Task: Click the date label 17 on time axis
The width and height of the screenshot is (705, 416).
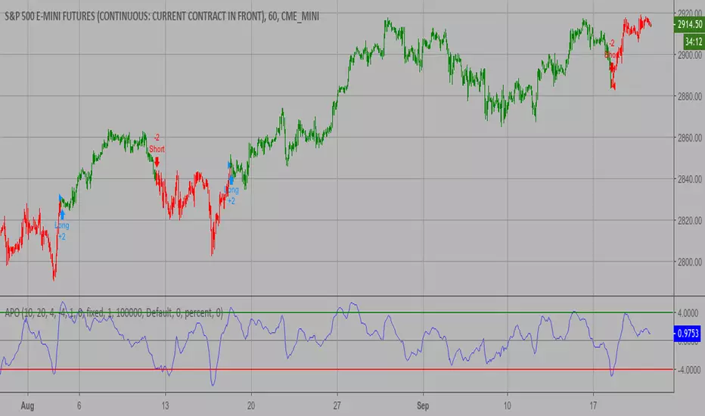Action: tap(593, 405)
